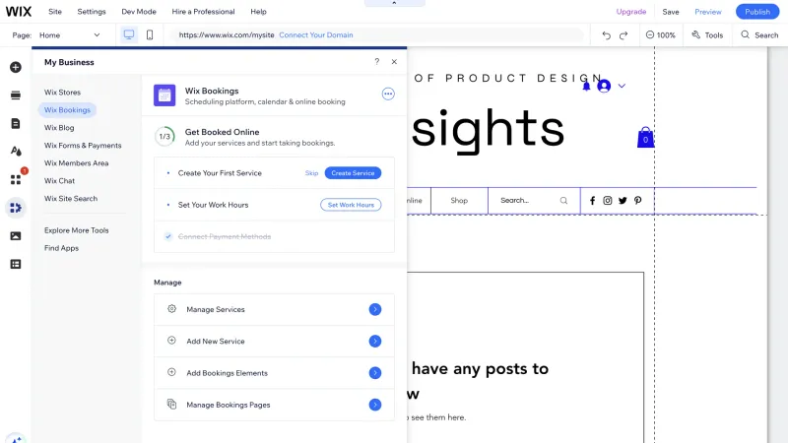The height and width of the screenshot is (443, 788).
Task: Expand the Page Home dropdown
Action: tap(70, 35)
